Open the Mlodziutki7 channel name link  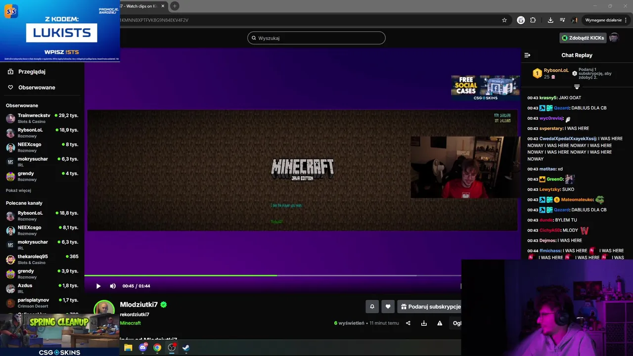pos(138,305)
